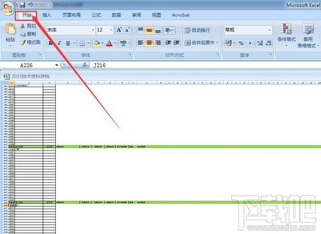The height and width of the screenshot is (234, 321).
Task: Switch to the 开始 Home tab
Action: (27, 15)
